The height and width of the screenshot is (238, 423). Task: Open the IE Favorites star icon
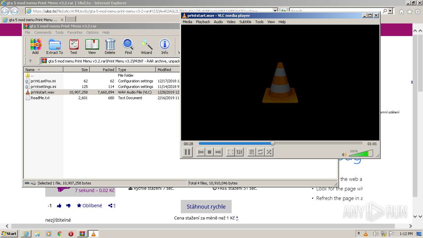click(409, 12)
